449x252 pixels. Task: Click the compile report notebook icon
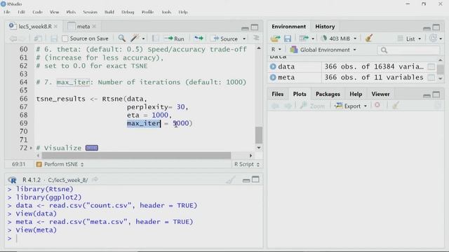[155, 38]
